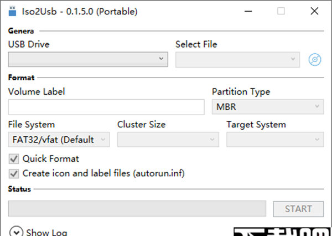The image size is (332, 236).
Task: Open the Select File dropdown
Action: (x=237, y=60)
